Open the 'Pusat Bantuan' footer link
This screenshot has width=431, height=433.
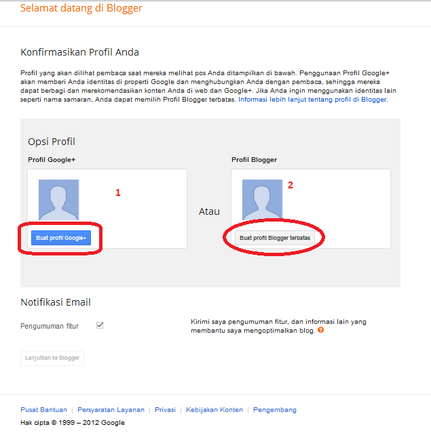(43, 410)
